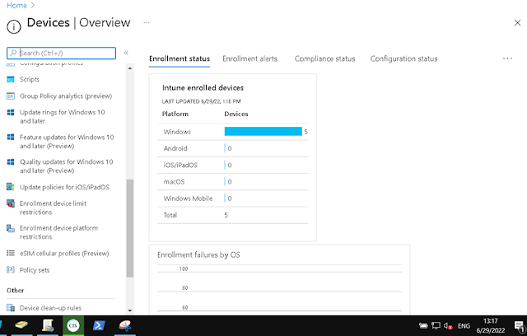Open Update policies for iOS/iPadOS
This screenshot has width=527, height=336.
coord(64,187)
